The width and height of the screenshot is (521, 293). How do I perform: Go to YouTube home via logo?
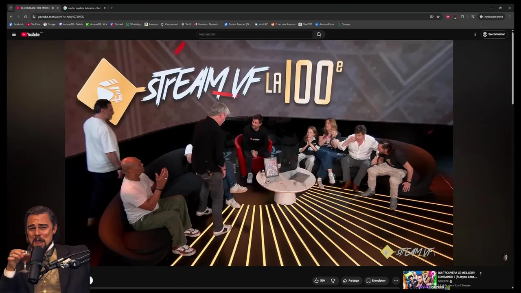click(31, 35)
